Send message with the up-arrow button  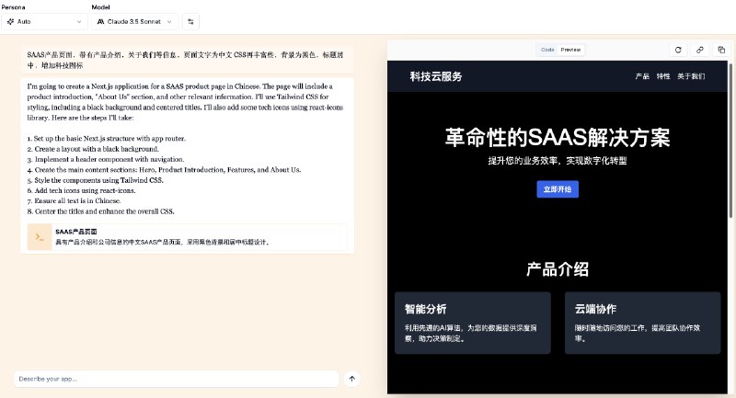pyautogui.click(x=352, y=379)
